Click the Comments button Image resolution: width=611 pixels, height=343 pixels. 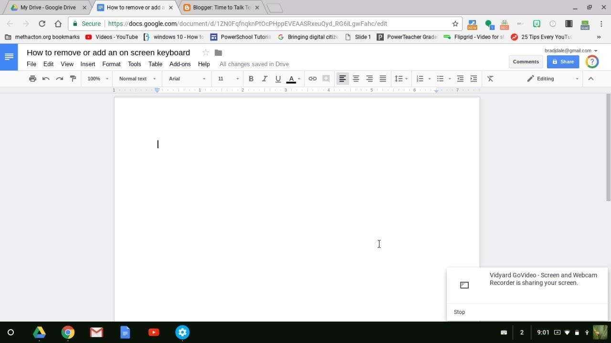pyautogui.click(x=526, y=61)
